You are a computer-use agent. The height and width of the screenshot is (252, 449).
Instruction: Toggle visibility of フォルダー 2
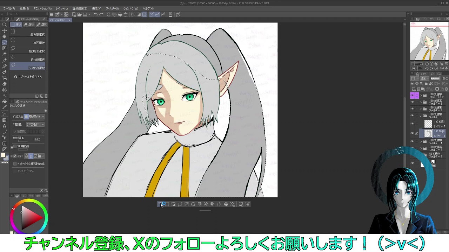pos(413,109)
